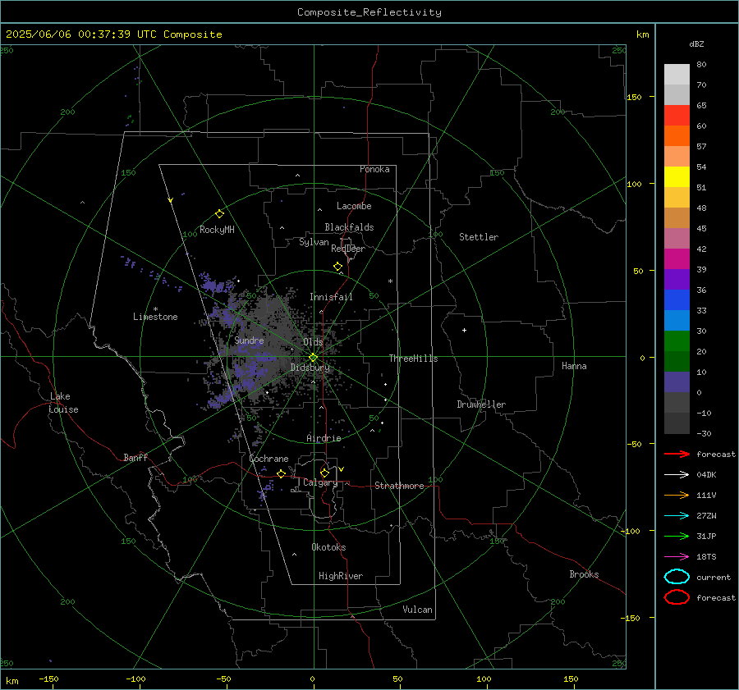Click the orange 111V arrow icon

coord(677,495)
